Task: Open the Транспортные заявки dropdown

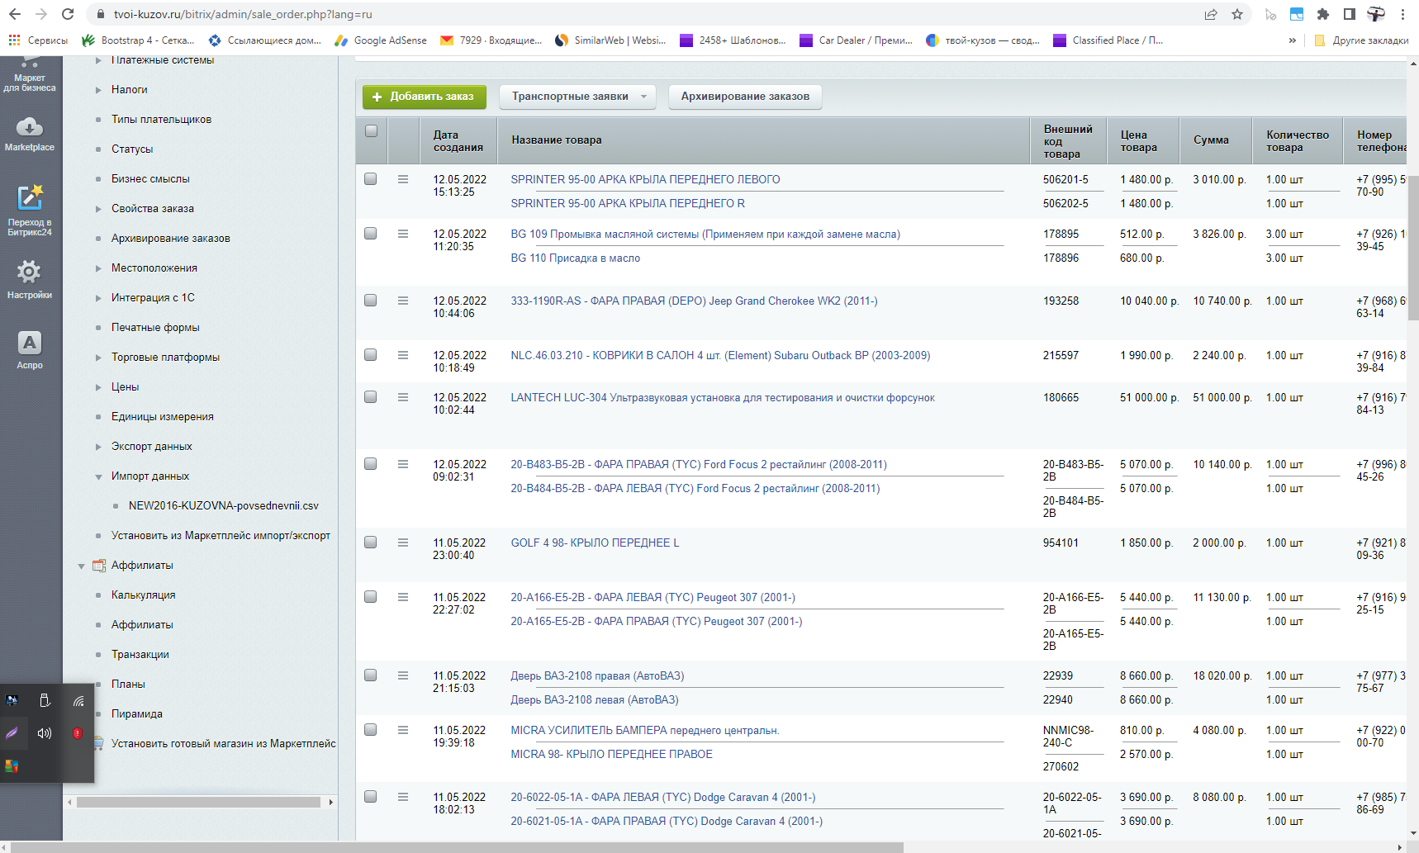Action: click(x=577, y=97)
